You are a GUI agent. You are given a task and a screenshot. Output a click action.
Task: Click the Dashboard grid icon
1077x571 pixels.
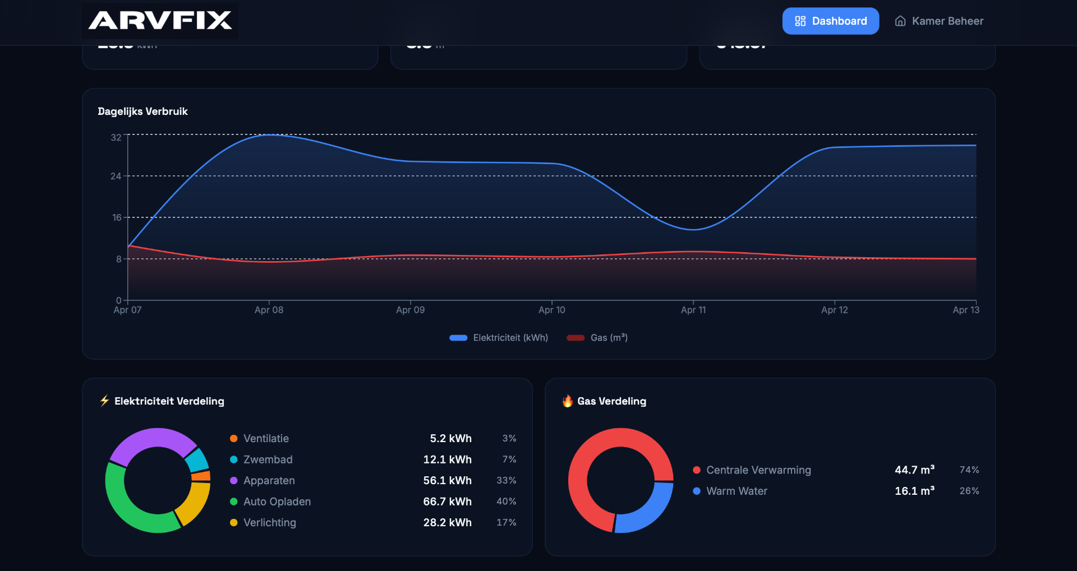pos(800,21)
